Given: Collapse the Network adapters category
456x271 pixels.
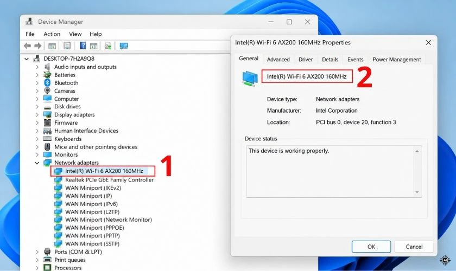Looking at the screenshot, I should (37, 163).
